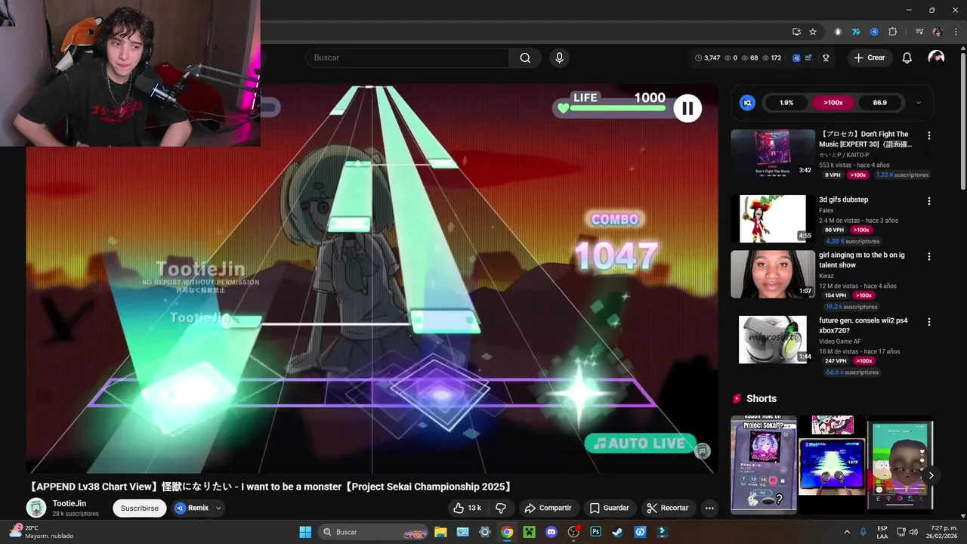Open options for future gen. consels video
This screenshot has width=967, height=544.
(x=929, y=322)
